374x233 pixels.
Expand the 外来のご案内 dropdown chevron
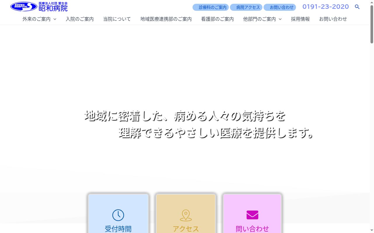coord(55,19)
